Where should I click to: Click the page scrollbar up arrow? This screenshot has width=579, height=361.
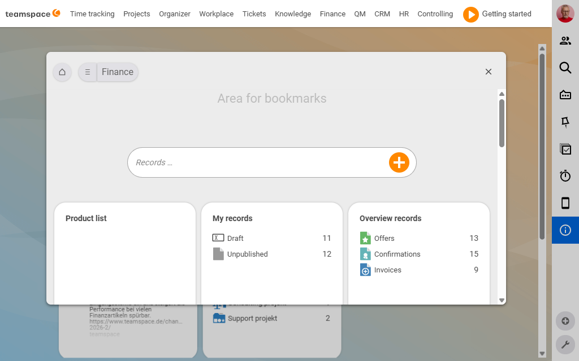pos(542,49)
